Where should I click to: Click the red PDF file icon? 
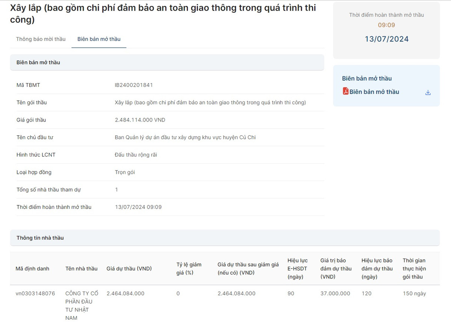(x=345, y=91)
